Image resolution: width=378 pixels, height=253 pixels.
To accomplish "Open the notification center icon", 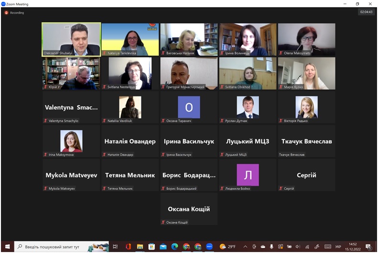I will 368,247.
